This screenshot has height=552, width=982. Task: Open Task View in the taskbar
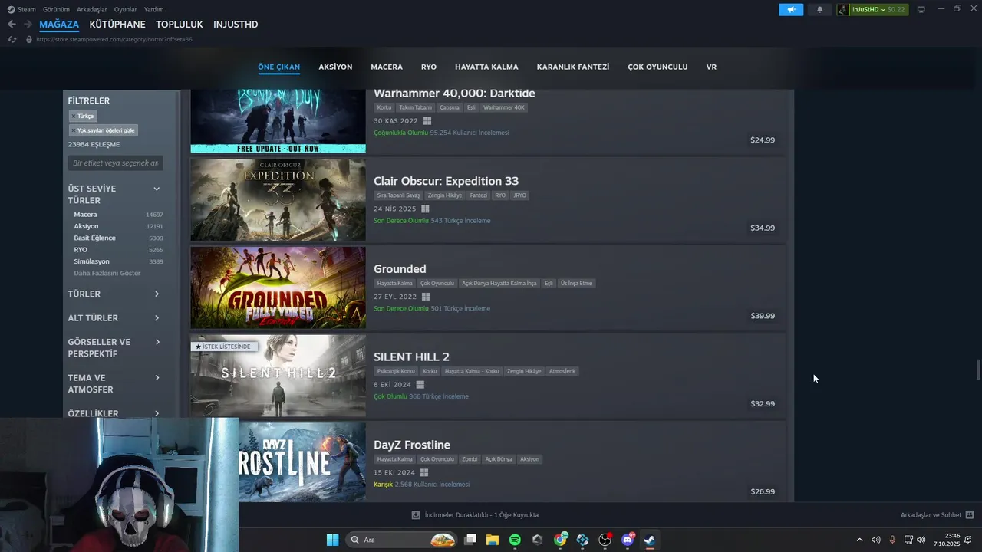(470, 540)
